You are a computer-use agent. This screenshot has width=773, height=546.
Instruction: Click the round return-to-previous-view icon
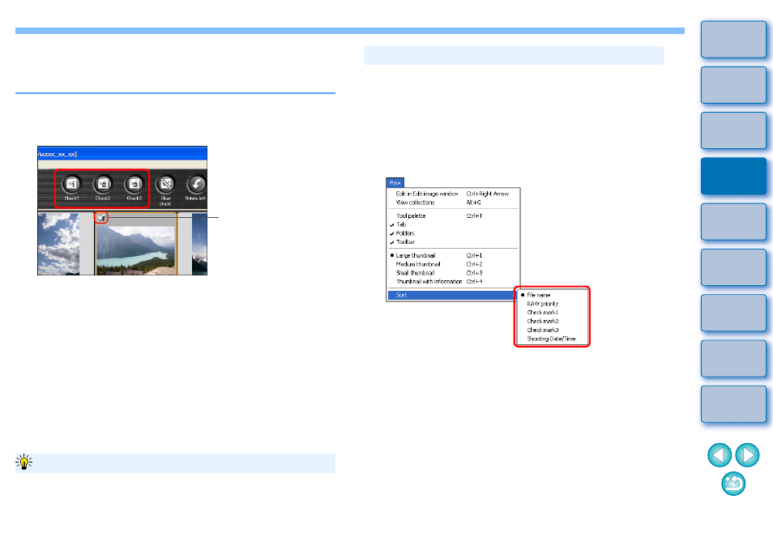(x=733, y=484)
